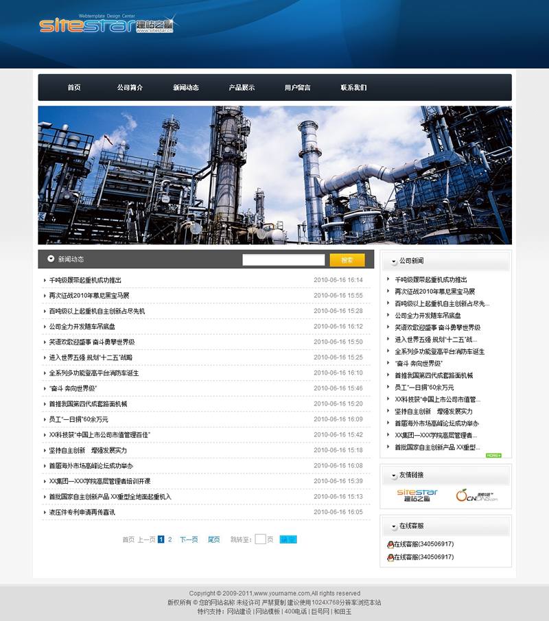The height and width of the screenshot is (621, 549).
Task: Jump to page 2 in pagination
Action: pos(170,540)
